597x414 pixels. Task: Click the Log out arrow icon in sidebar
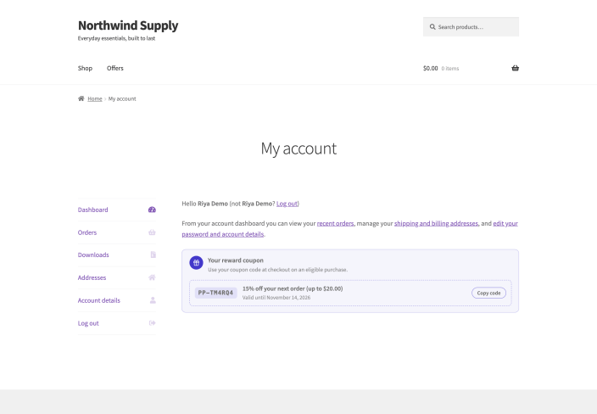pyautogui.click(x=153, y=323)
